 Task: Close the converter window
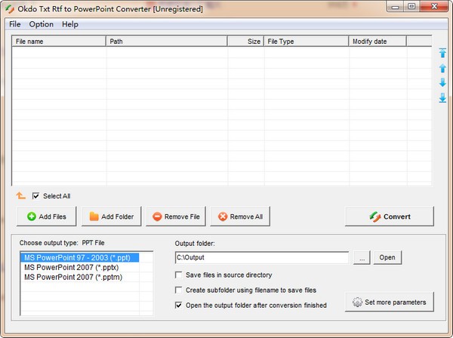tap(434, 6)
